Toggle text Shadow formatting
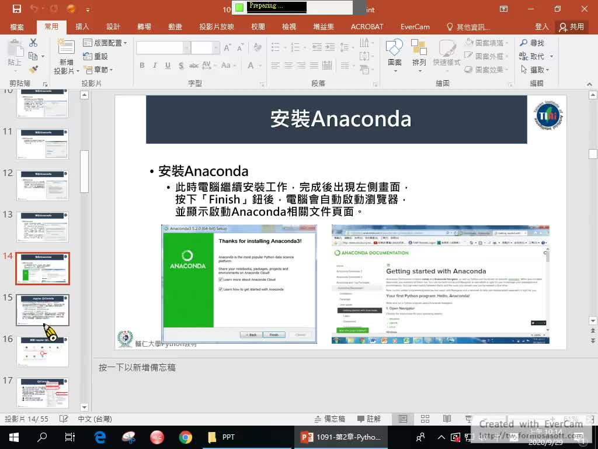Screen dimensions: 598x449 tap(181, 65)
